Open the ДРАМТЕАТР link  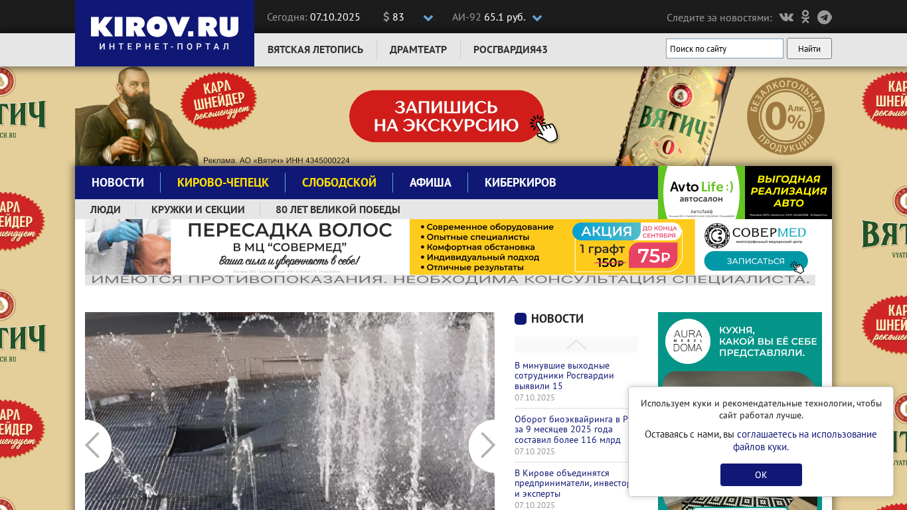click(418, 50)
